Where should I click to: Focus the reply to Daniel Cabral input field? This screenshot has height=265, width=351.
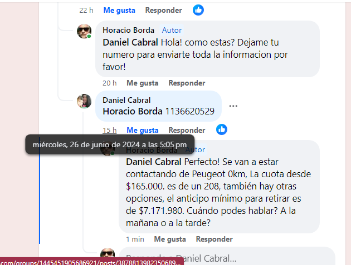pyautogui.click(x=227, y=256)
